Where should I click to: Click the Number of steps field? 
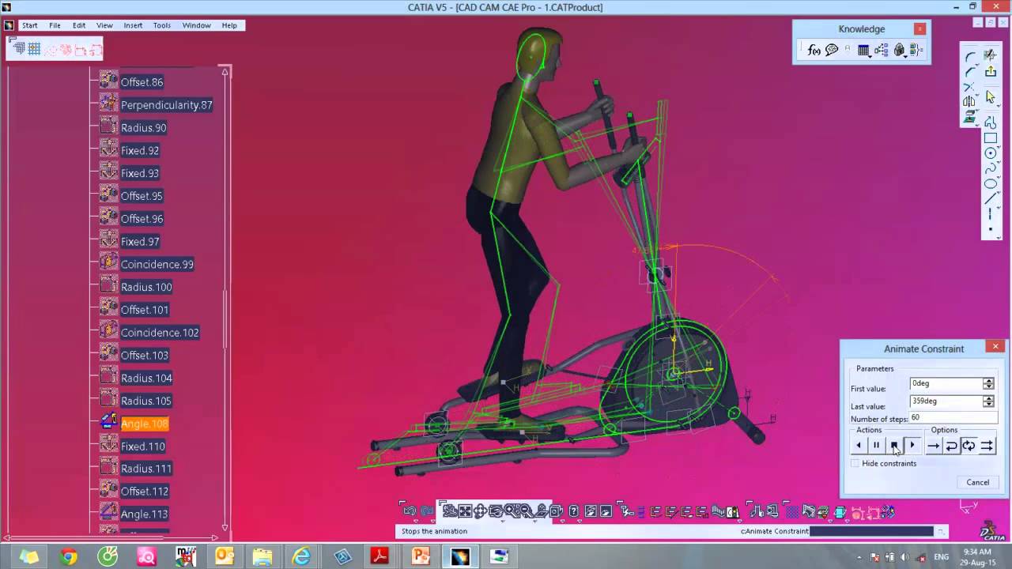[x=953, y=418]
